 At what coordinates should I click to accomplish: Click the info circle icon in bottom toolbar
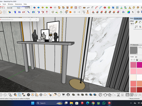pyautogui.click(x=59, y=95)
